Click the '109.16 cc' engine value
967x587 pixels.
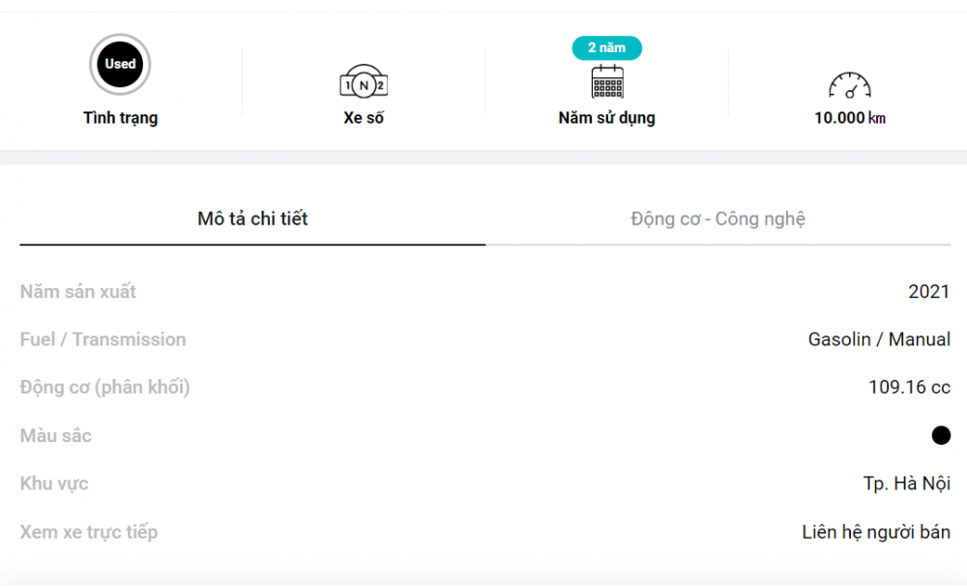click(910, 387)
